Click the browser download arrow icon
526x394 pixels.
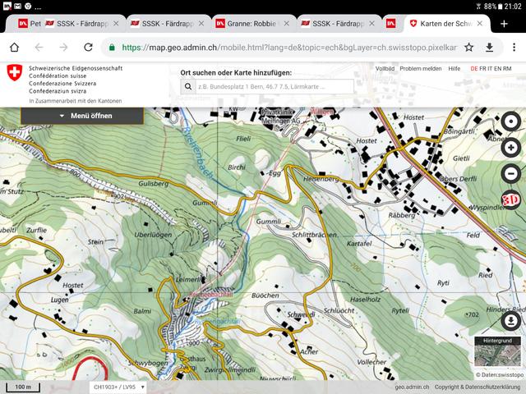[490, 48]
